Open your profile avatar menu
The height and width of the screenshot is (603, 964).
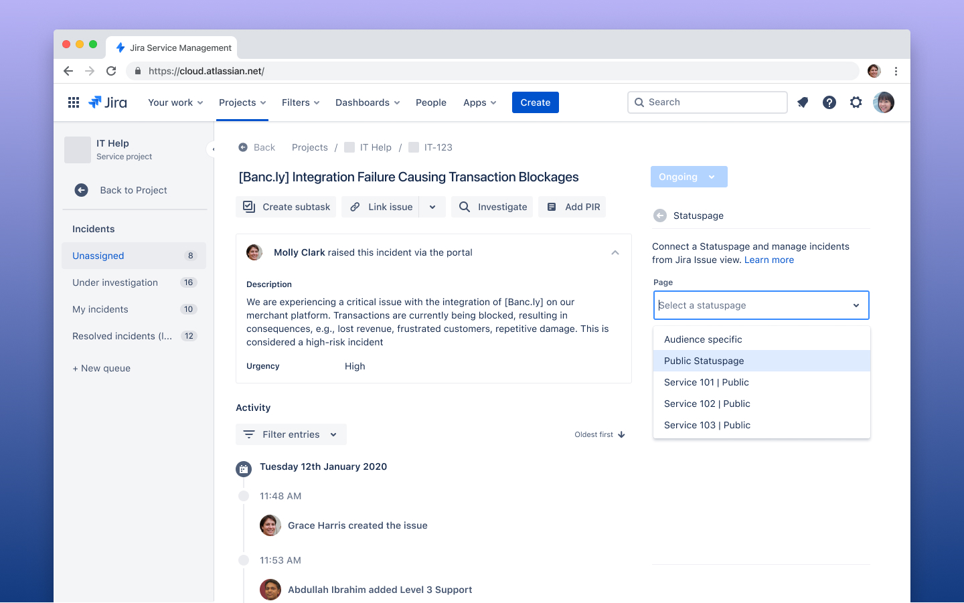pos(884,102)
